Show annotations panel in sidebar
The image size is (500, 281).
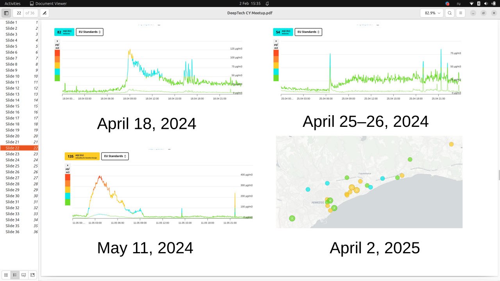coord(24,275)
